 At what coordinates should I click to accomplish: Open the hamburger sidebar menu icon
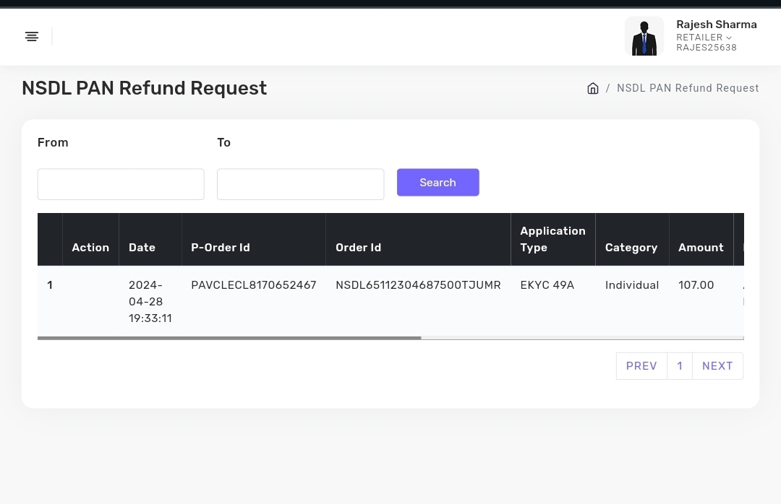tap(32, 36)
